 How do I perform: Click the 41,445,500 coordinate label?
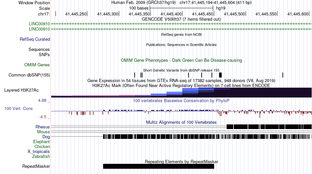coord(234,14)
